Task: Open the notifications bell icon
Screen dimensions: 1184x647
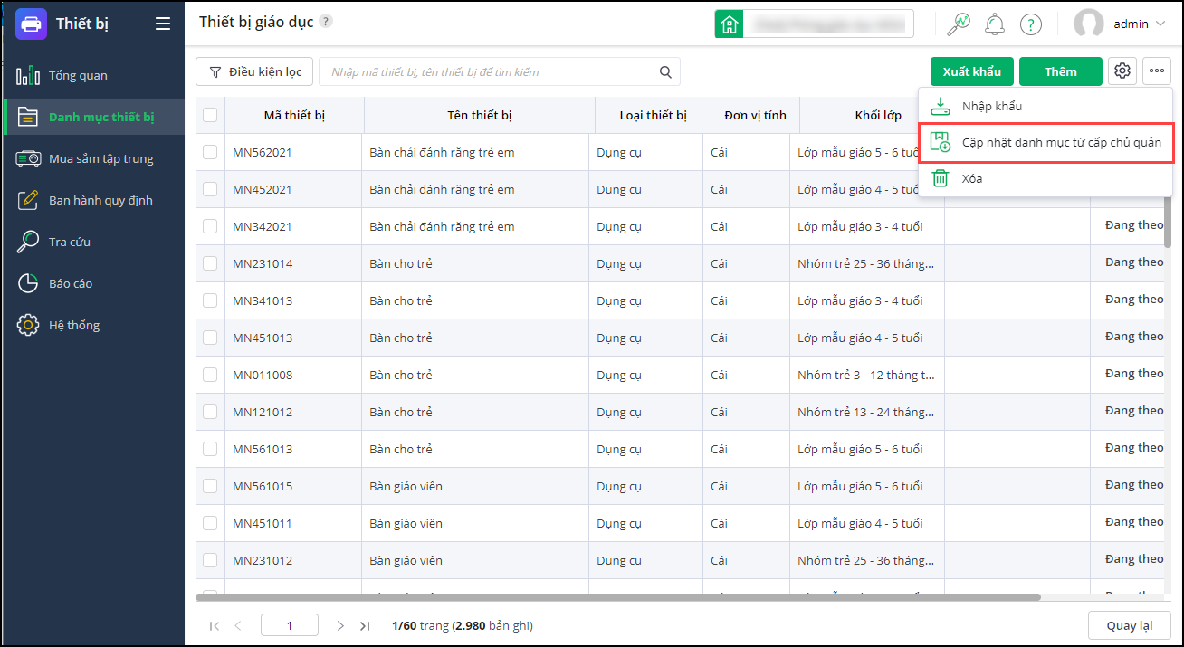Action: 994,24
